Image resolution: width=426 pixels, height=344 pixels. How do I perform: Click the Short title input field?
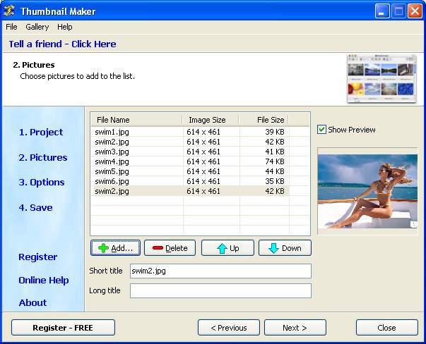coord(220,271)
